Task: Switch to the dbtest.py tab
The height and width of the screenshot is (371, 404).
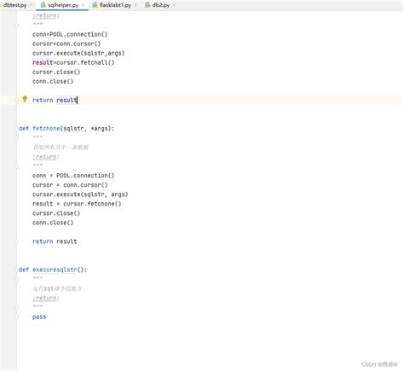Action: [14, 5]
